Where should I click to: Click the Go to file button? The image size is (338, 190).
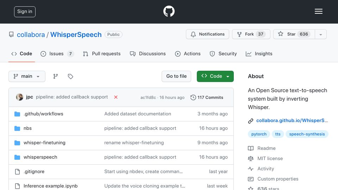[176, 76]
